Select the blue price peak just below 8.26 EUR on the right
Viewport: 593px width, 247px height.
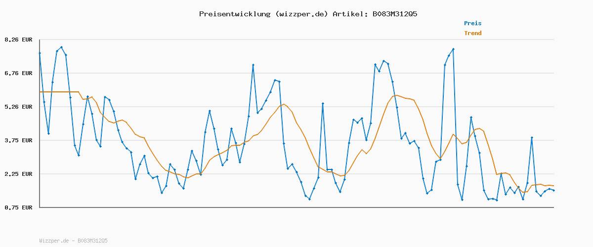coord(453,49)
